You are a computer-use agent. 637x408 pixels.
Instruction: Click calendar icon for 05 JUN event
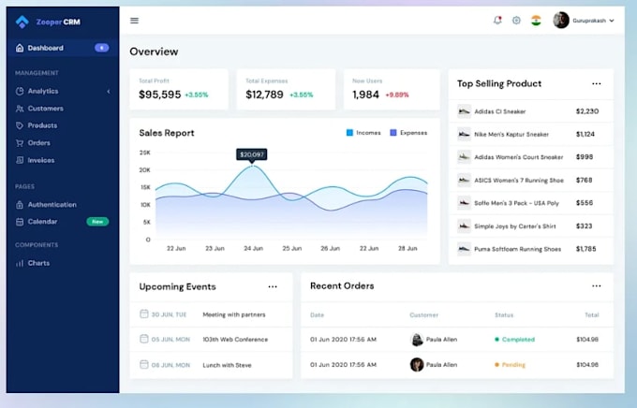click(x=144, y=339)
